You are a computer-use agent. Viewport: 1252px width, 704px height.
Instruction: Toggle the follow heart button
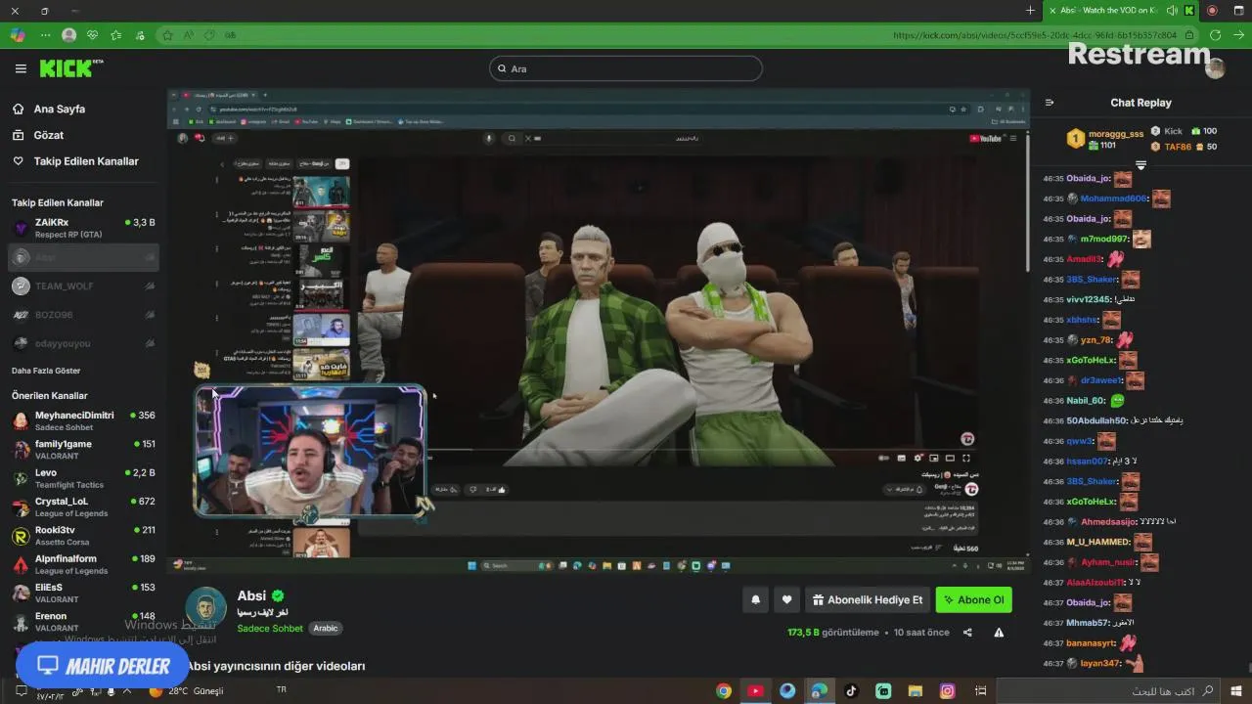pos(786,600)
